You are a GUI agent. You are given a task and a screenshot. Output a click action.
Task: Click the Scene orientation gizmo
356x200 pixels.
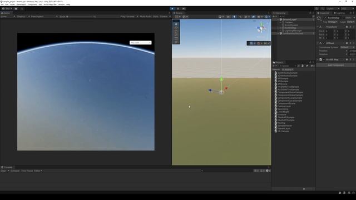[261, 28]
